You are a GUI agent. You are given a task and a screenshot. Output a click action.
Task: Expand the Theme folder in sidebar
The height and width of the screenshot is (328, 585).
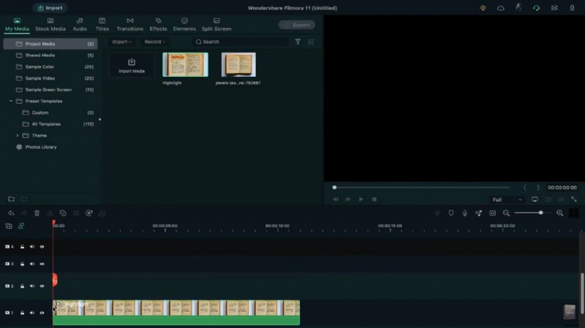tap(18, 135)
